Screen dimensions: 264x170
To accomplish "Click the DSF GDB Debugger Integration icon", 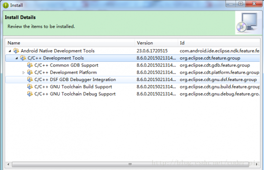I will (30, 79).
